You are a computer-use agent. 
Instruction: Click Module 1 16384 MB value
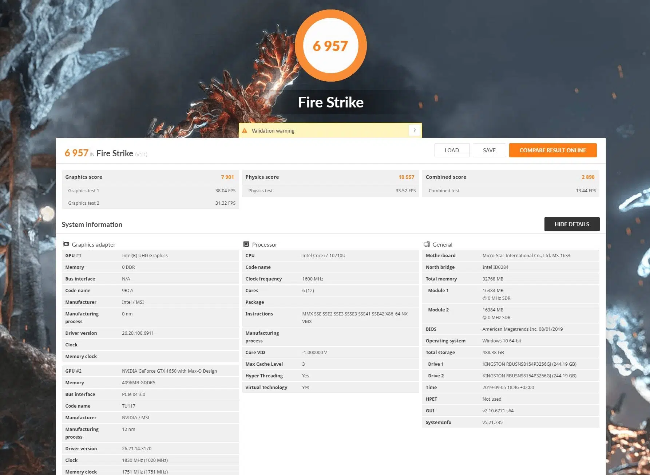pos(493,290)
